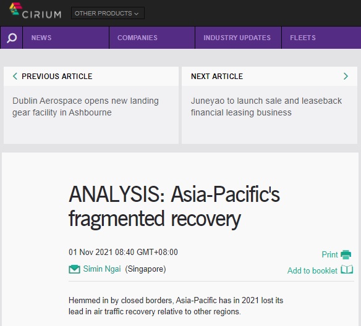The width and height of the screenshot is (361, 326).
Task: Click author name Simin Ngai
Action: click(102, 269)
